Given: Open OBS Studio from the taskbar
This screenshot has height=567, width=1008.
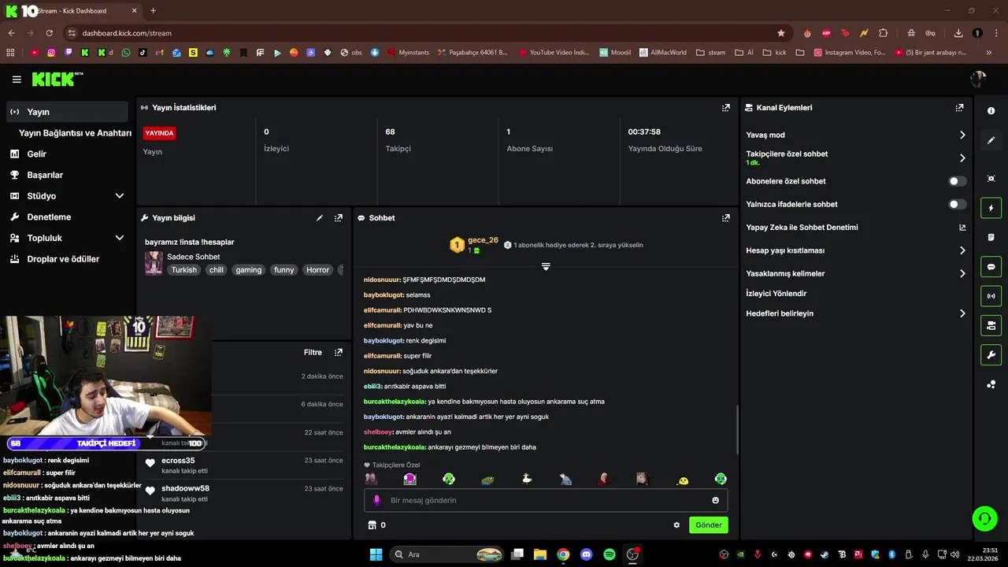Looking at the screenshot, I should (x=632, y=554).
